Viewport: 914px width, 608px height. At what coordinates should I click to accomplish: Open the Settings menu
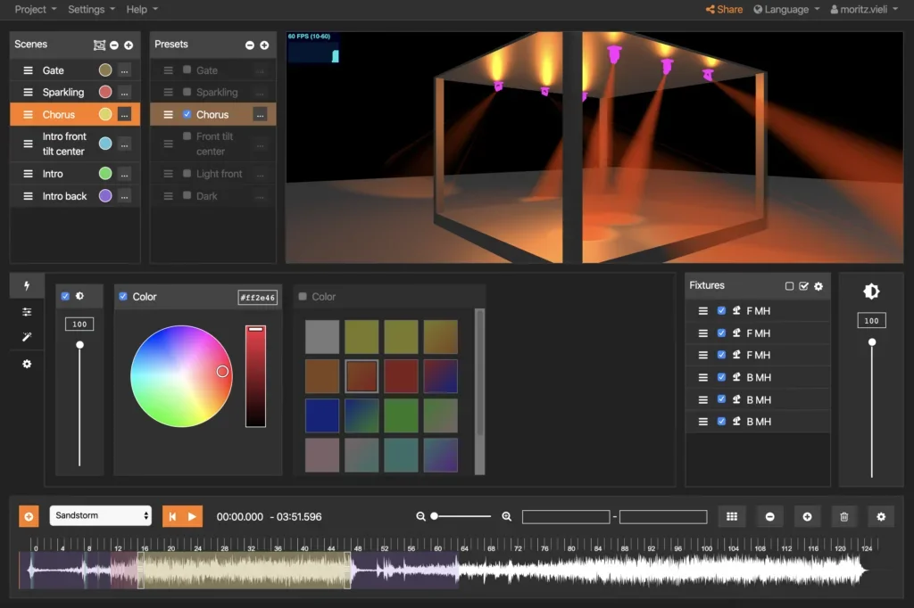[x=92, y=9]
